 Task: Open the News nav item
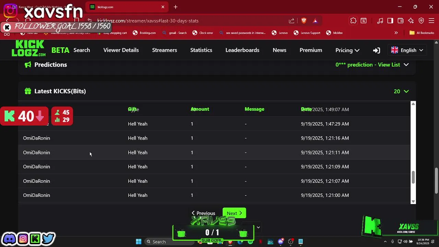tap(280, 50)
